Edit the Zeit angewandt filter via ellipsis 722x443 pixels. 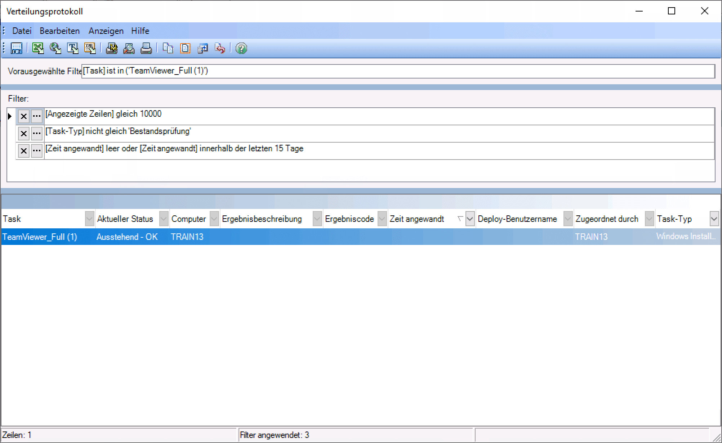tap(37, 151)
